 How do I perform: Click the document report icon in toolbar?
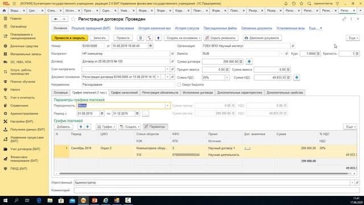pos(140,38)
